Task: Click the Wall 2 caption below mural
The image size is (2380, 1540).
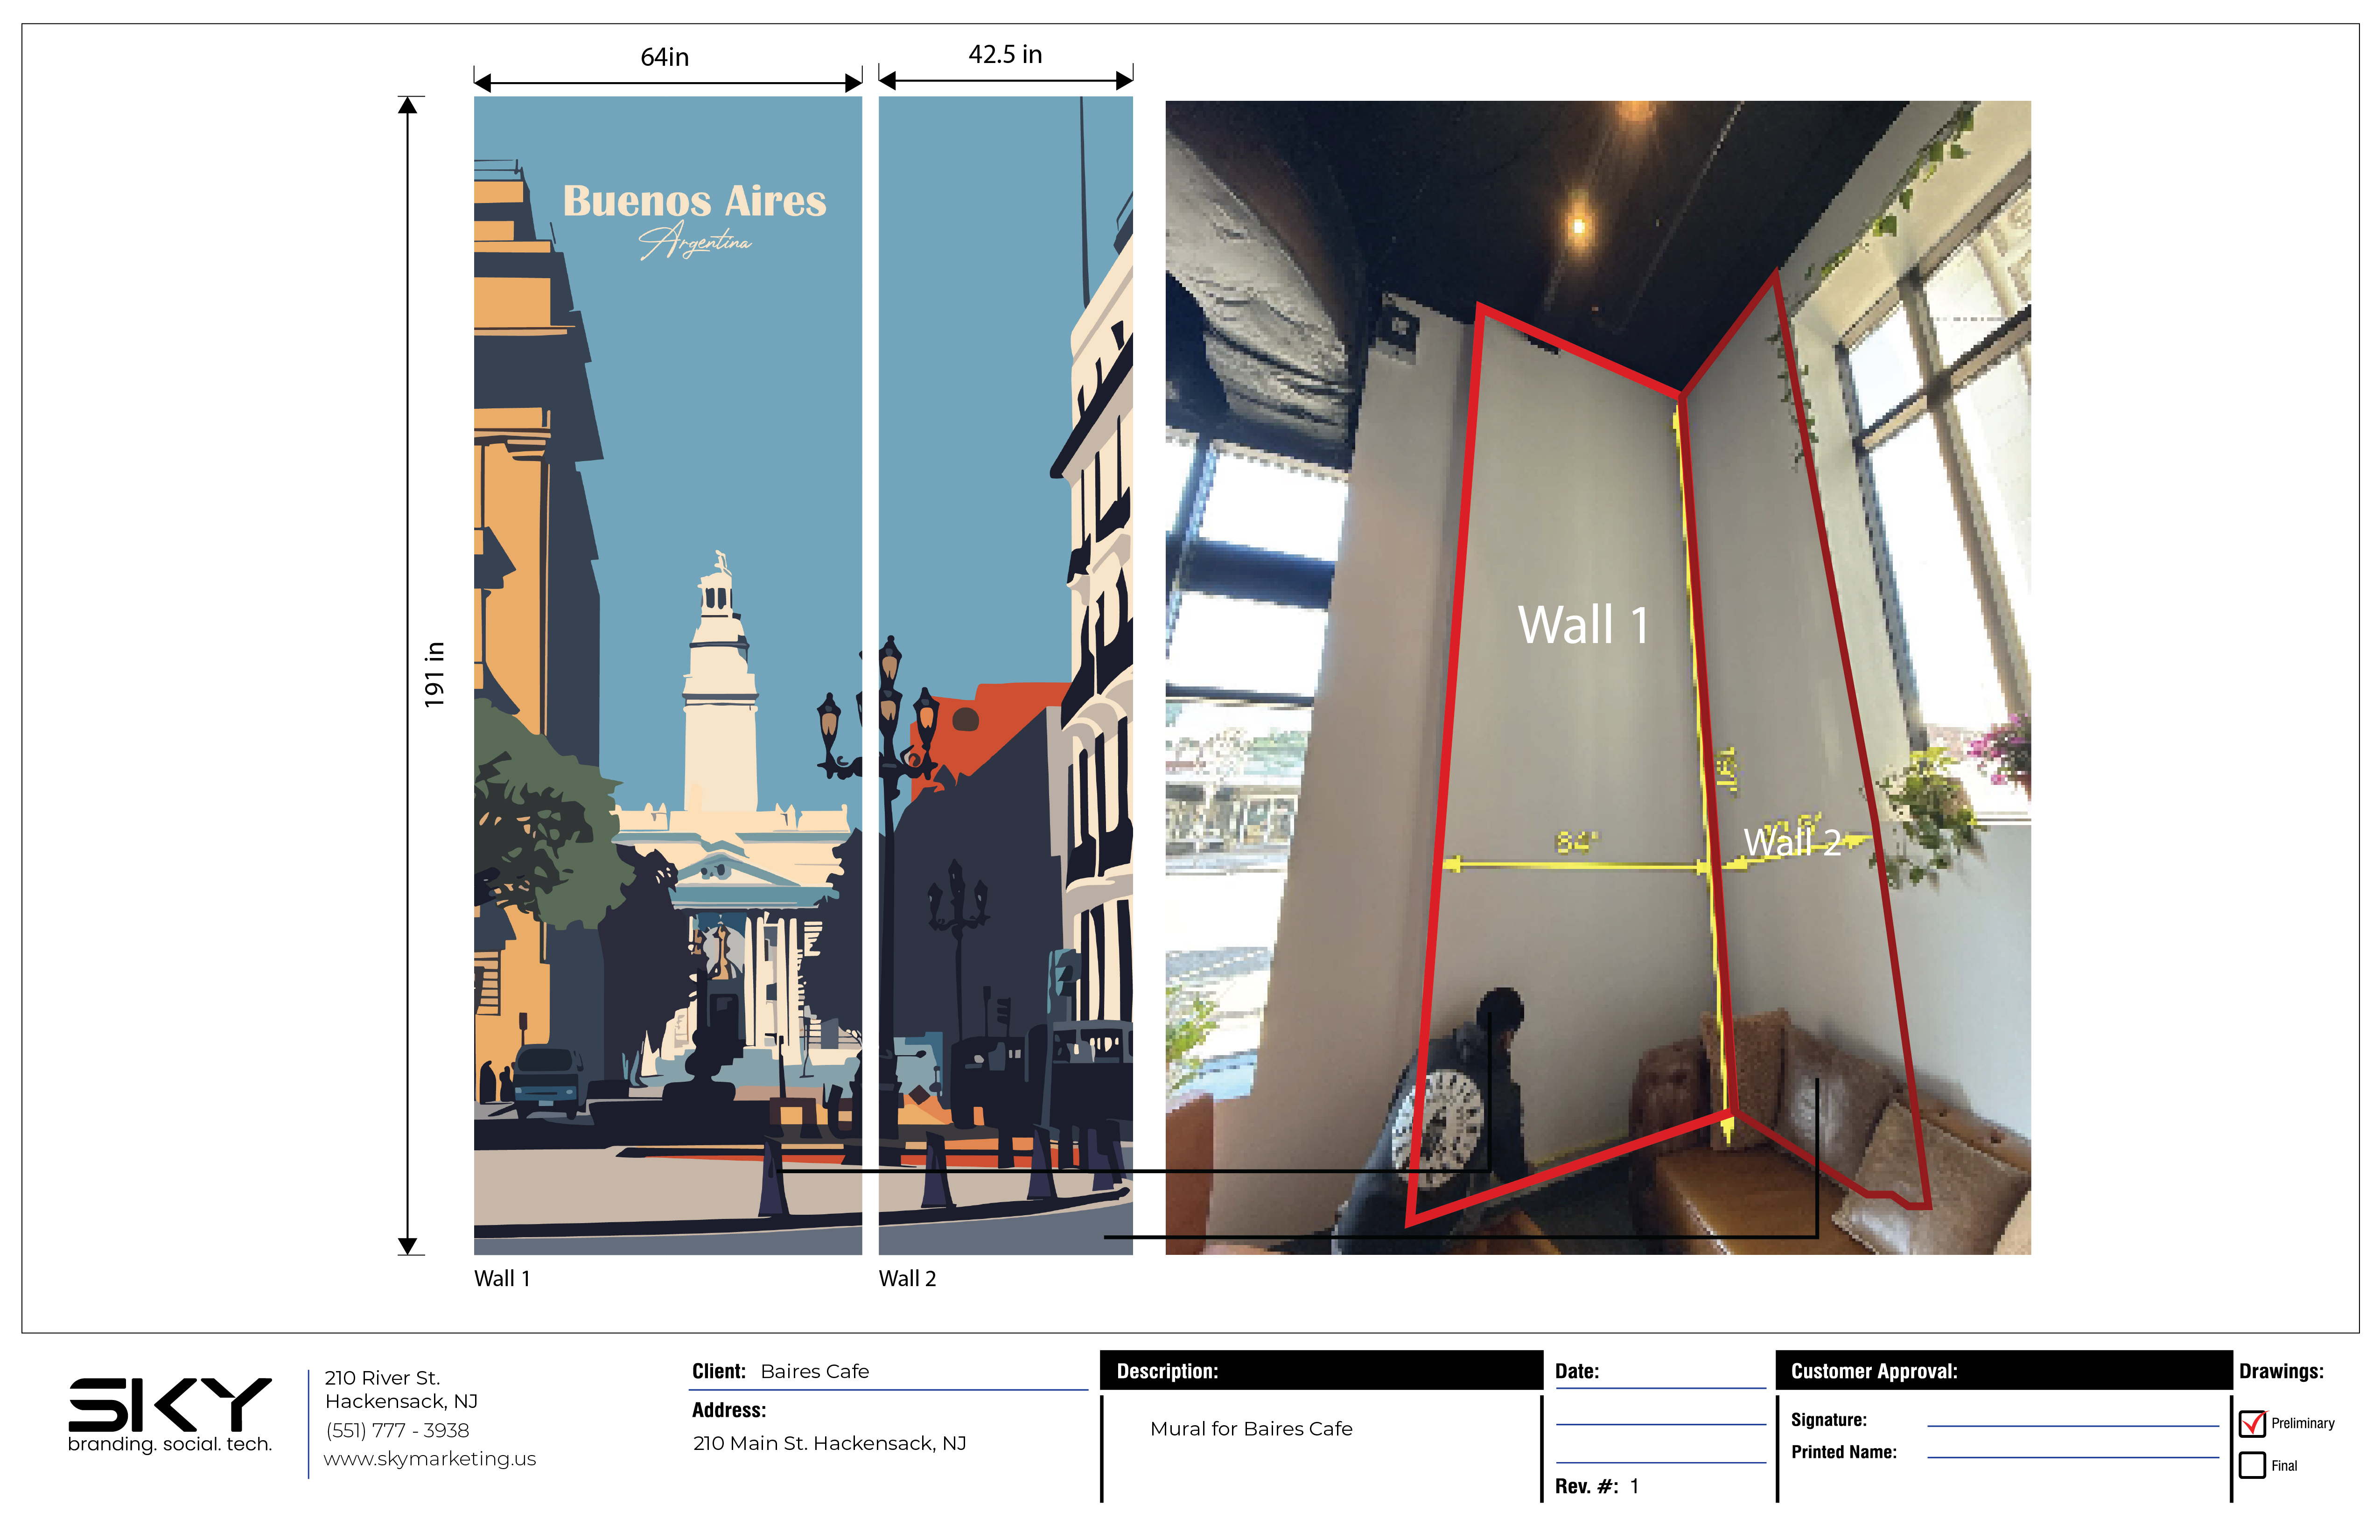Action: pyautogui.click(x=908, y=1278)
